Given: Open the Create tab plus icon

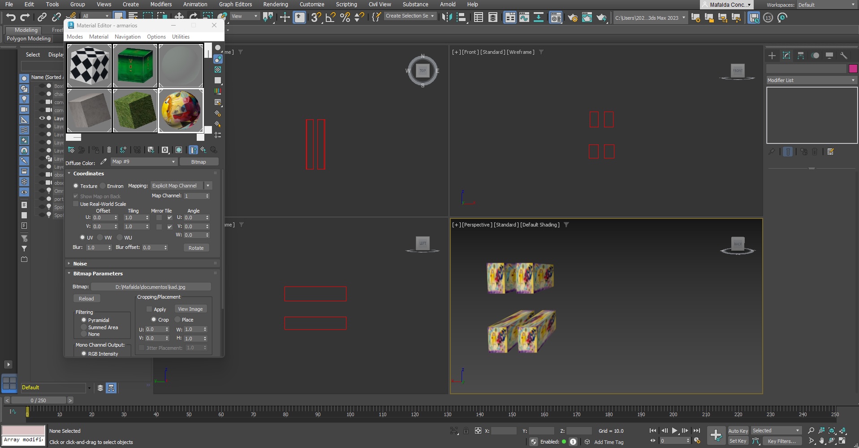Looking at the screenshot, I should [772, 56].
